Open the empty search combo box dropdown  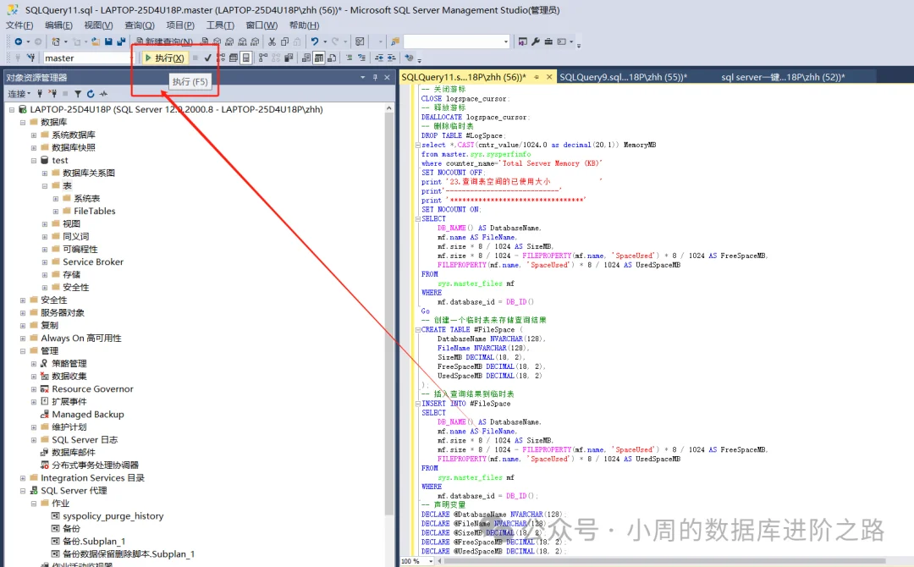click(x=505, y=41)
